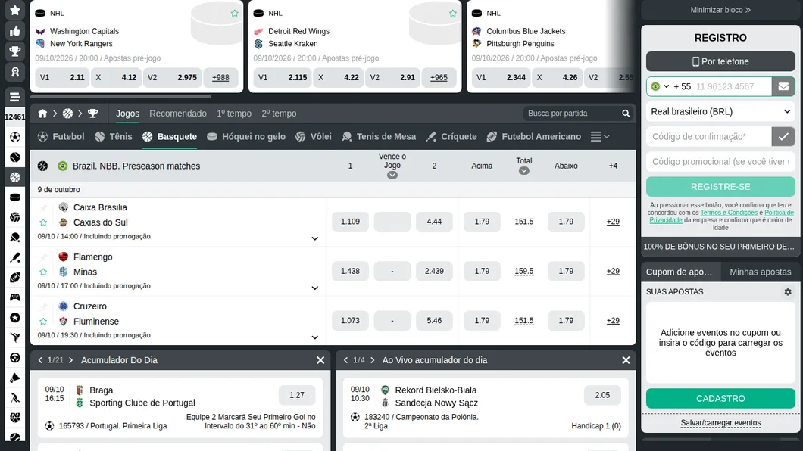
Task: Select Futebol sport tab
Action: point(61,136)
